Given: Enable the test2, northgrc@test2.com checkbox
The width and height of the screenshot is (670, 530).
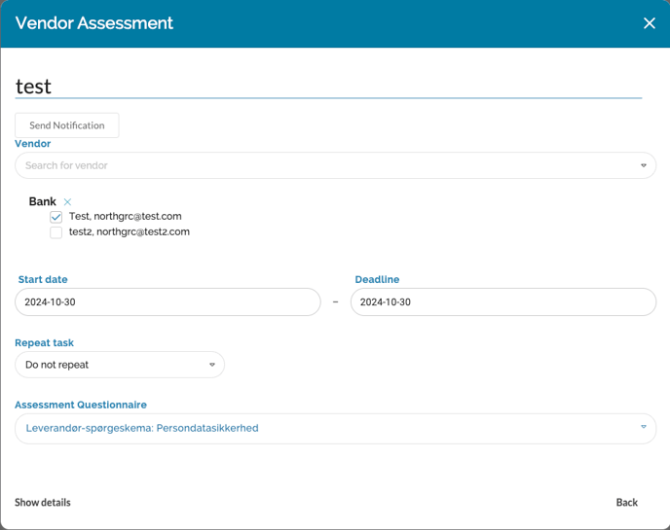Looking at the screenshot, I should pos(56,232).
